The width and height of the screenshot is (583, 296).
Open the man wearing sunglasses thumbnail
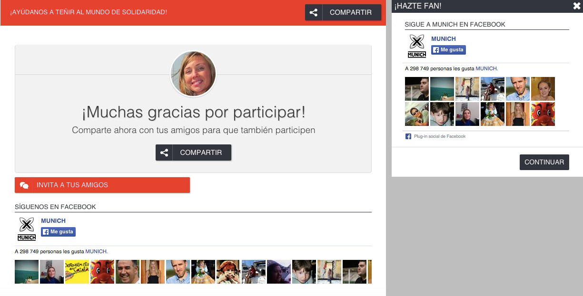click(x=417, y=114)
